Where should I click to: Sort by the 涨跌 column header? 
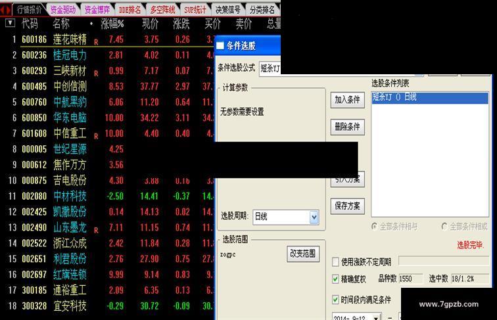pos(181,24)
